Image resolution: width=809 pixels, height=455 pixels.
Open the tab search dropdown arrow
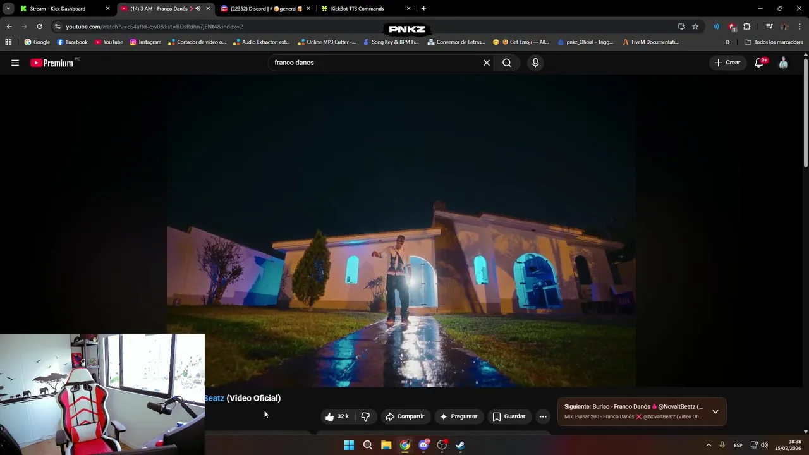point(8,9)
